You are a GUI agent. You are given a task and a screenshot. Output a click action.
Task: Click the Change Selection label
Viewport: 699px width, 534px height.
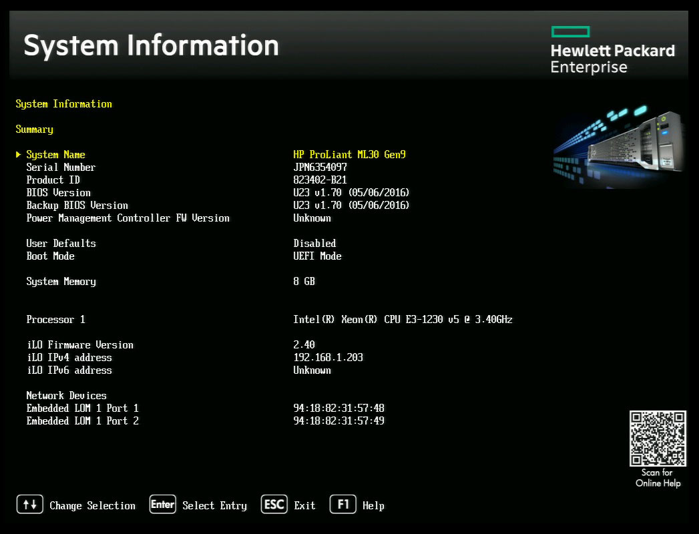92,506
